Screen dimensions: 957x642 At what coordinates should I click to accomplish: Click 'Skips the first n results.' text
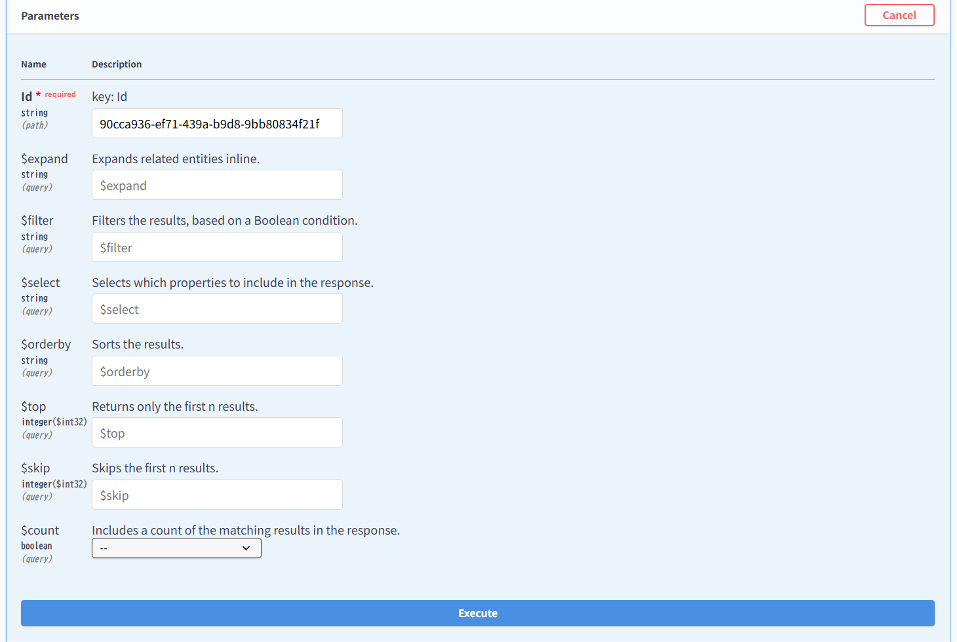click(155, 468)
